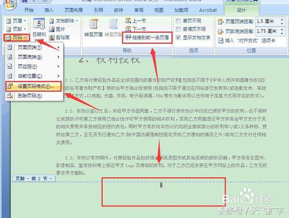Switch to the 插入 tab
The image size is (289, 218).
49,10
